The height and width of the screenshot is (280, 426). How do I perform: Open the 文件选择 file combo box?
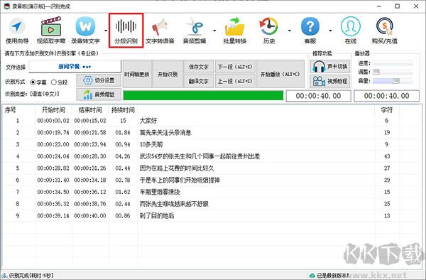[x=75, y=67]
